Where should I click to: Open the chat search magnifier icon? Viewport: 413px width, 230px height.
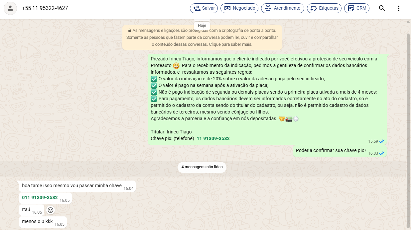(x=382, y=8)
